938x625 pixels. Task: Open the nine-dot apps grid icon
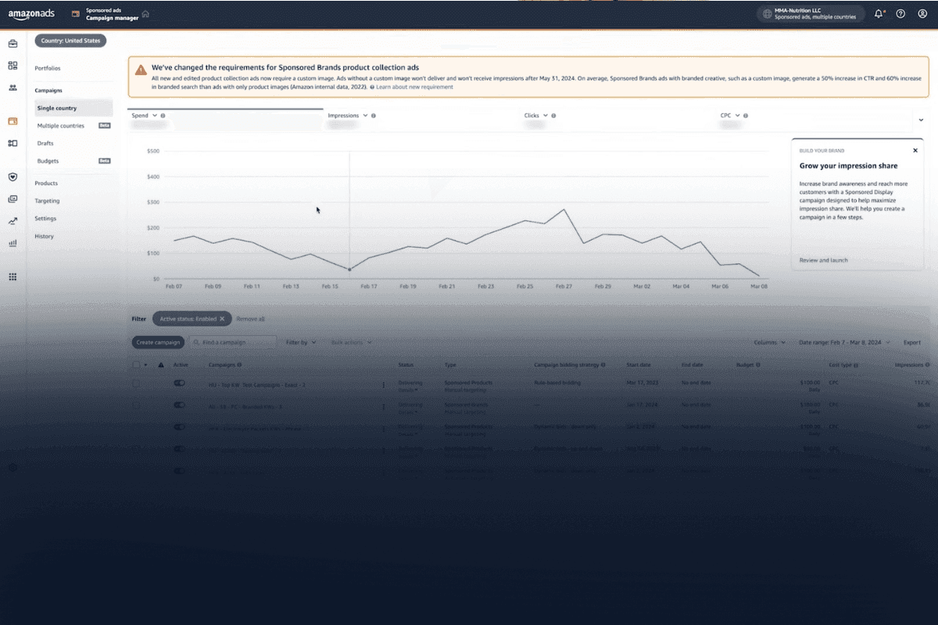[13, 277]
